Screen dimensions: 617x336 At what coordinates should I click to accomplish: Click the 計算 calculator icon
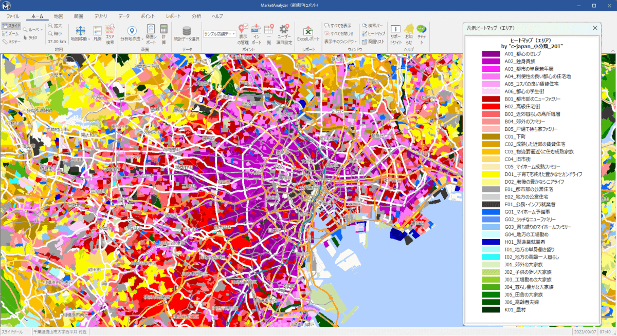click(x=164, y=34)
